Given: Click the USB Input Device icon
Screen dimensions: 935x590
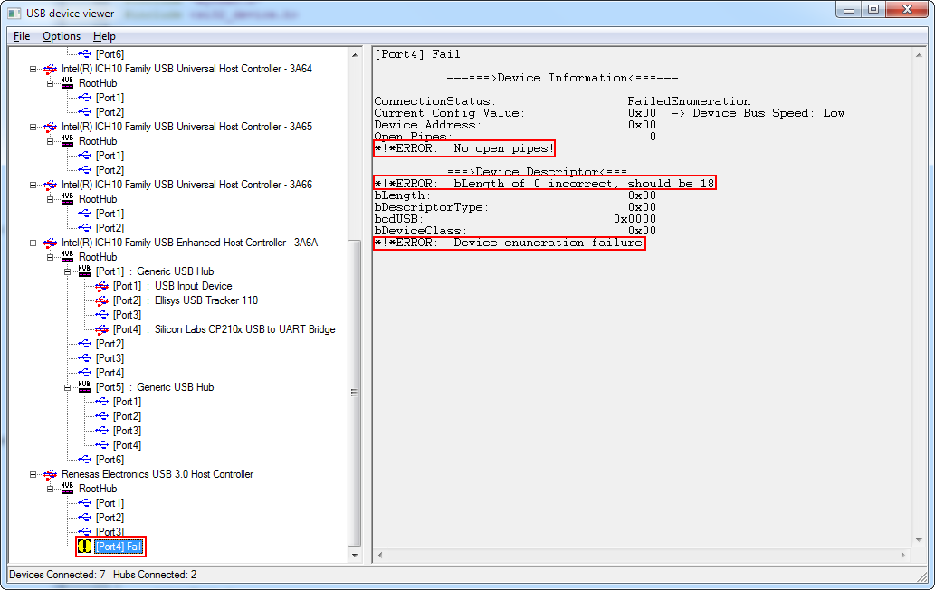Looking at the screenshot, I should (101, 286).
